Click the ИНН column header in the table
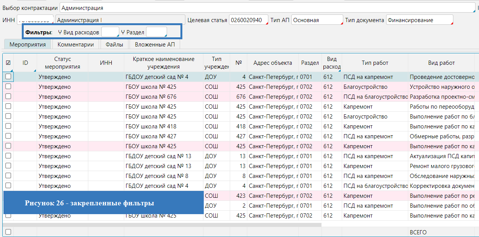 point(106,62)
